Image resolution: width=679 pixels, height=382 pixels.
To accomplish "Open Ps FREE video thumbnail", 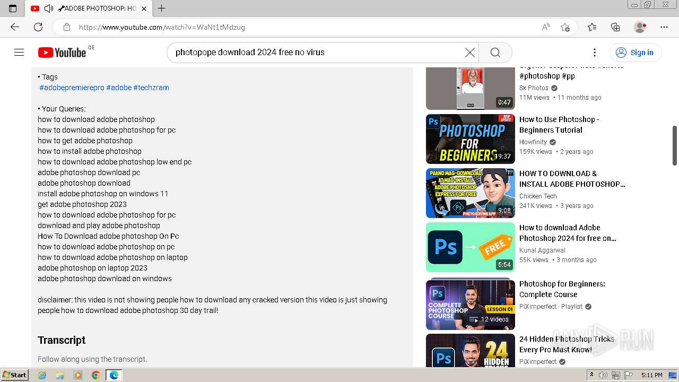I will point(471,247).
